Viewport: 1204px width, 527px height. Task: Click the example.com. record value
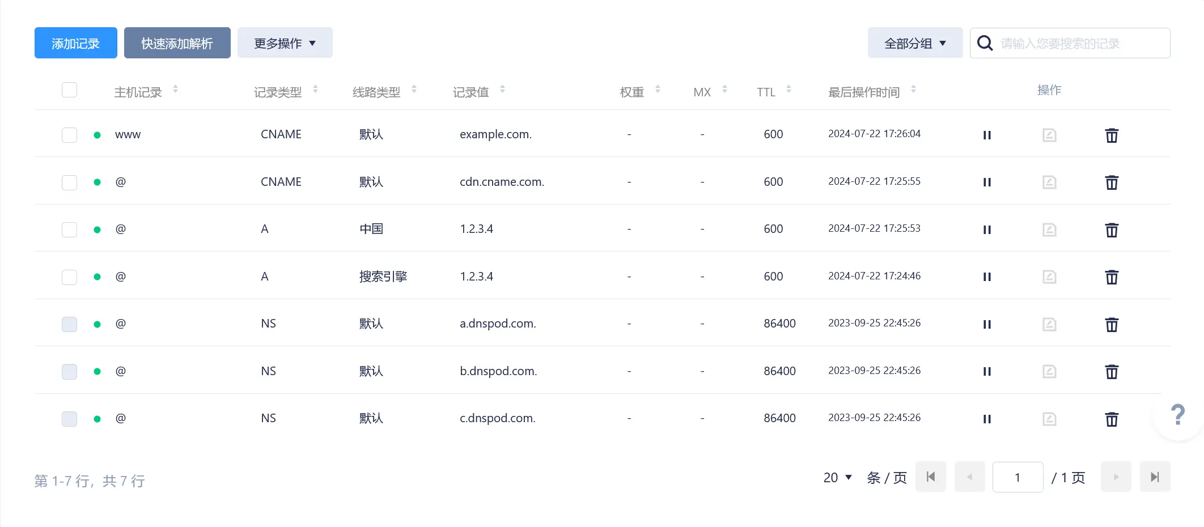pyautogui.click(x=495, y=134)
